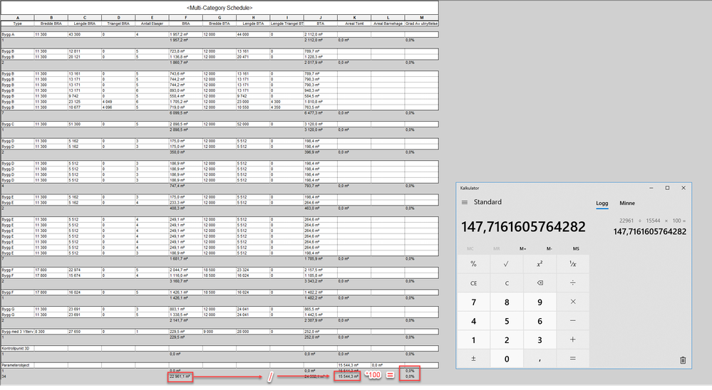Click the C clear button

507,283
